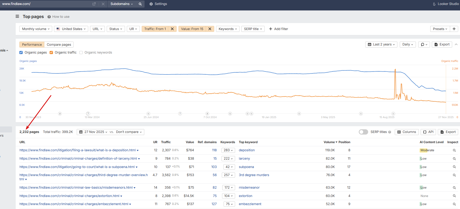Click the www.findlaw.com/ address field
Viewport: 460px width, 209px height.
tap(46, 4)
